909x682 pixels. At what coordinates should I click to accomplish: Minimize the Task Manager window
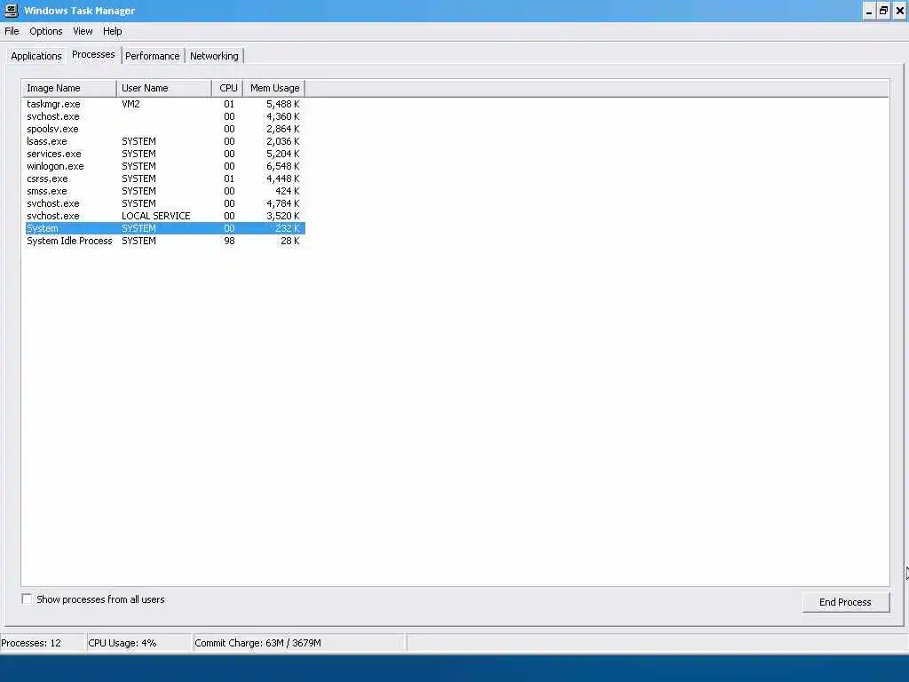click(868, 11)
